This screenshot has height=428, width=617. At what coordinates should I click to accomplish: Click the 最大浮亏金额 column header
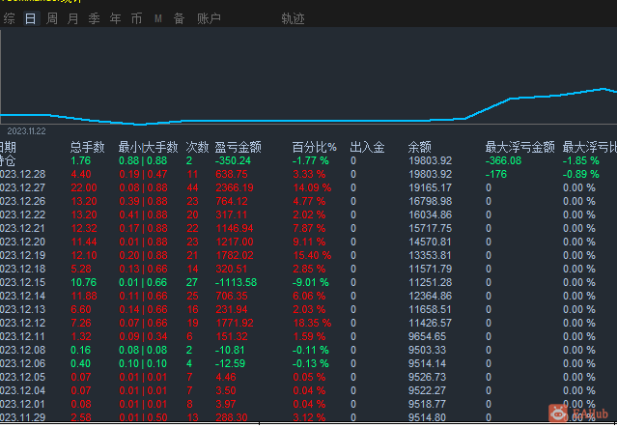519,147
